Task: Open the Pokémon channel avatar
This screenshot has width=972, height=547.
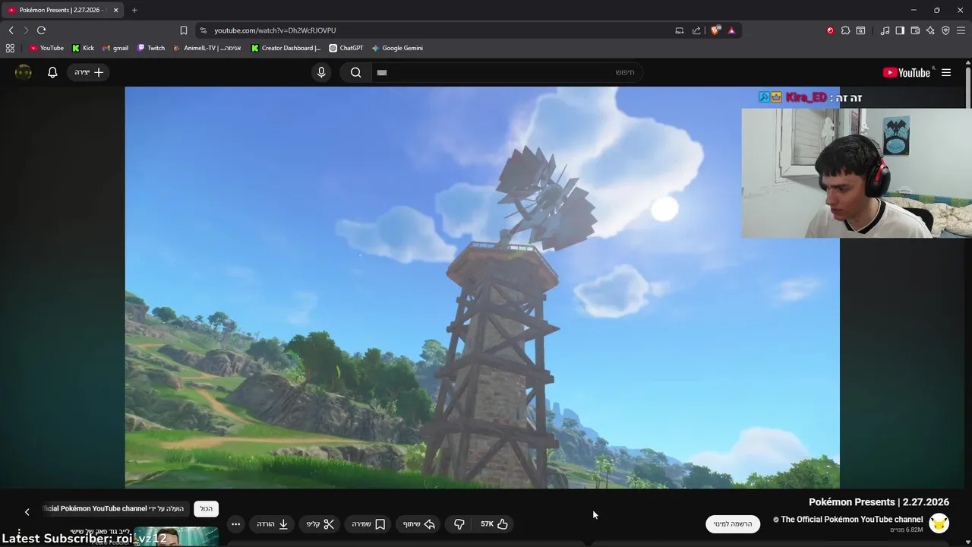Action: click(939, 524)
